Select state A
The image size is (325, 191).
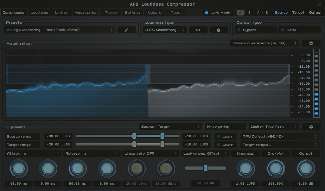pyautogui.click(x=240, y=13)
